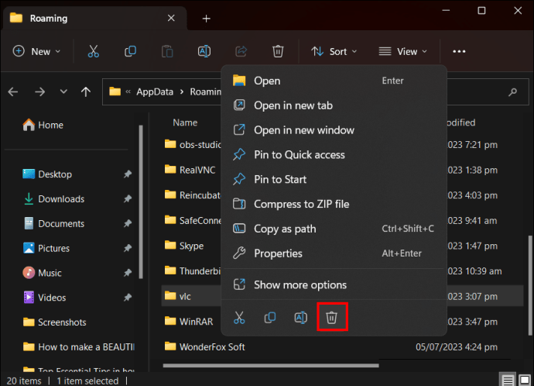Screen dimensions: 534x386
Task: Open Music in the navigation pane
Action: coord(43,273)
